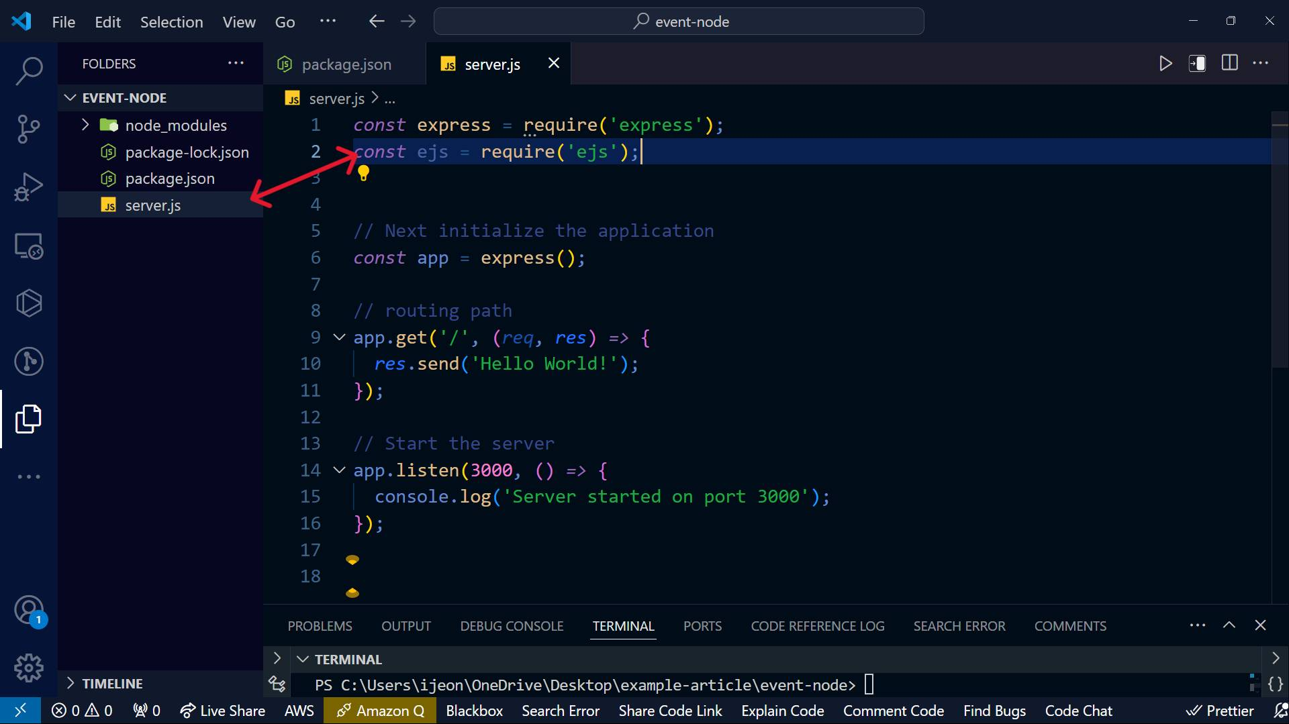Open the Selection menu
Image resolution: width=1289 pixels, height=724 pixels.
[x=171, y=21]
